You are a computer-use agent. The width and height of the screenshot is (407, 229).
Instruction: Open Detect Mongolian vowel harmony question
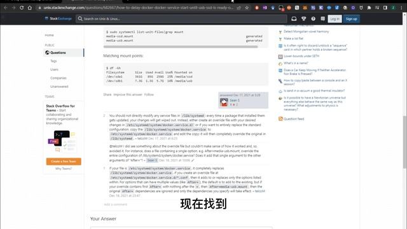[307, 31]
